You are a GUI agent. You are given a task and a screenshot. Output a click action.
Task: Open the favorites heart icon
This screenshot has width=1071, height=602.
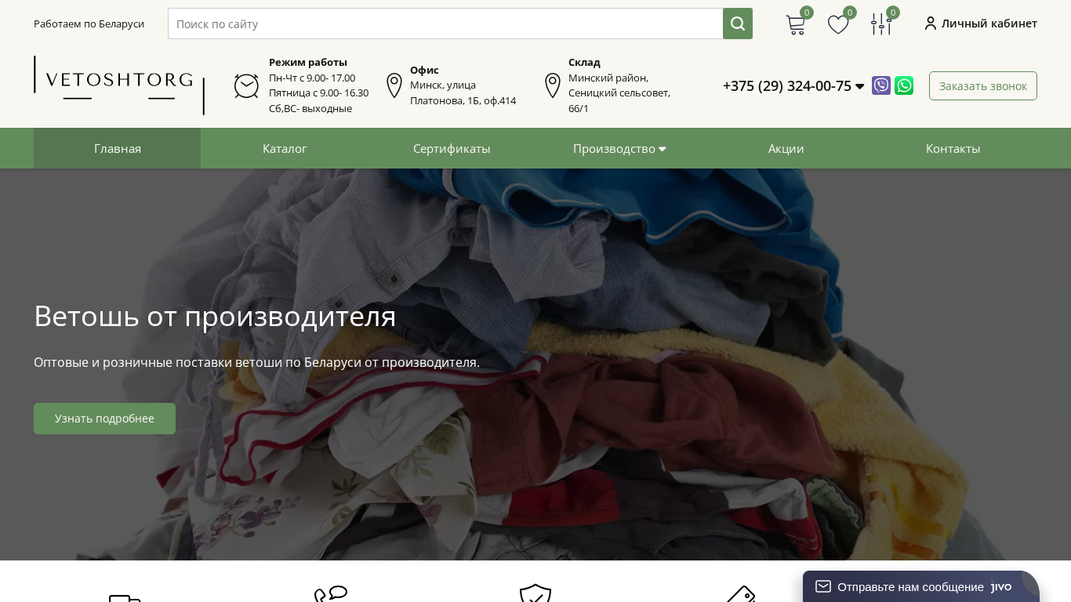838,24
